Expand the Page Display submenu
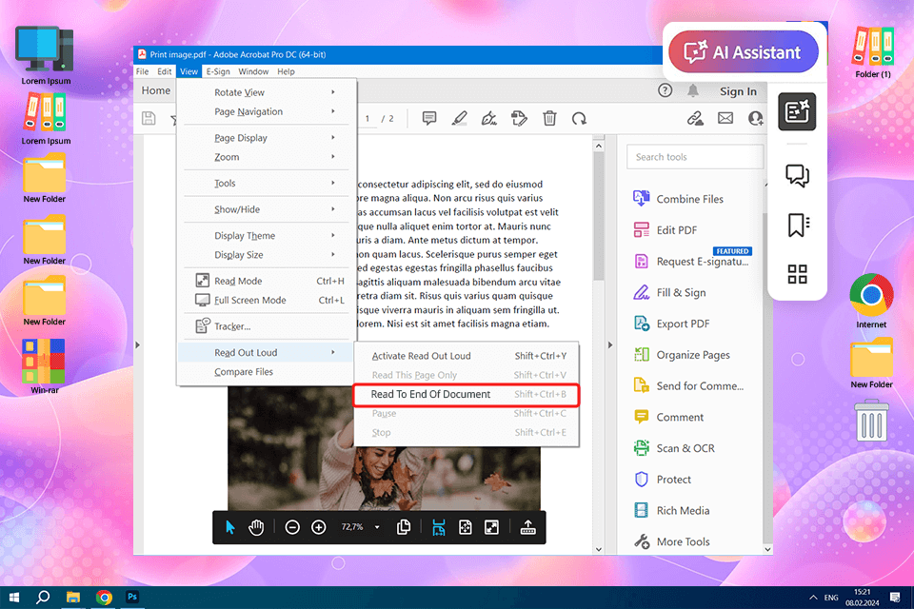This screenshot has width=914, height=609. coord(267,138)
